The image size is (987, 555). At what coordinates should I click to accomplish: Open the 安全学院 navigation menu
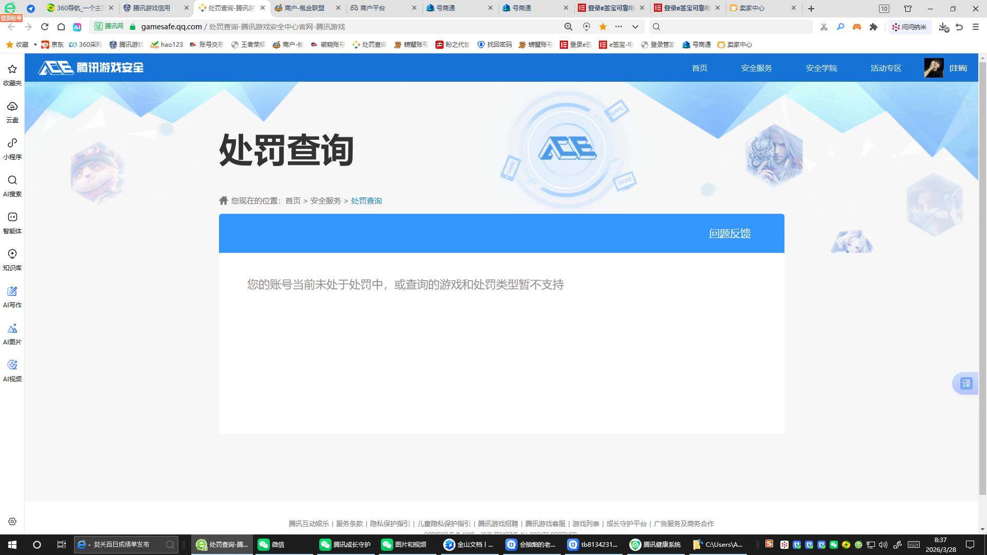click(x=821, y=68)
